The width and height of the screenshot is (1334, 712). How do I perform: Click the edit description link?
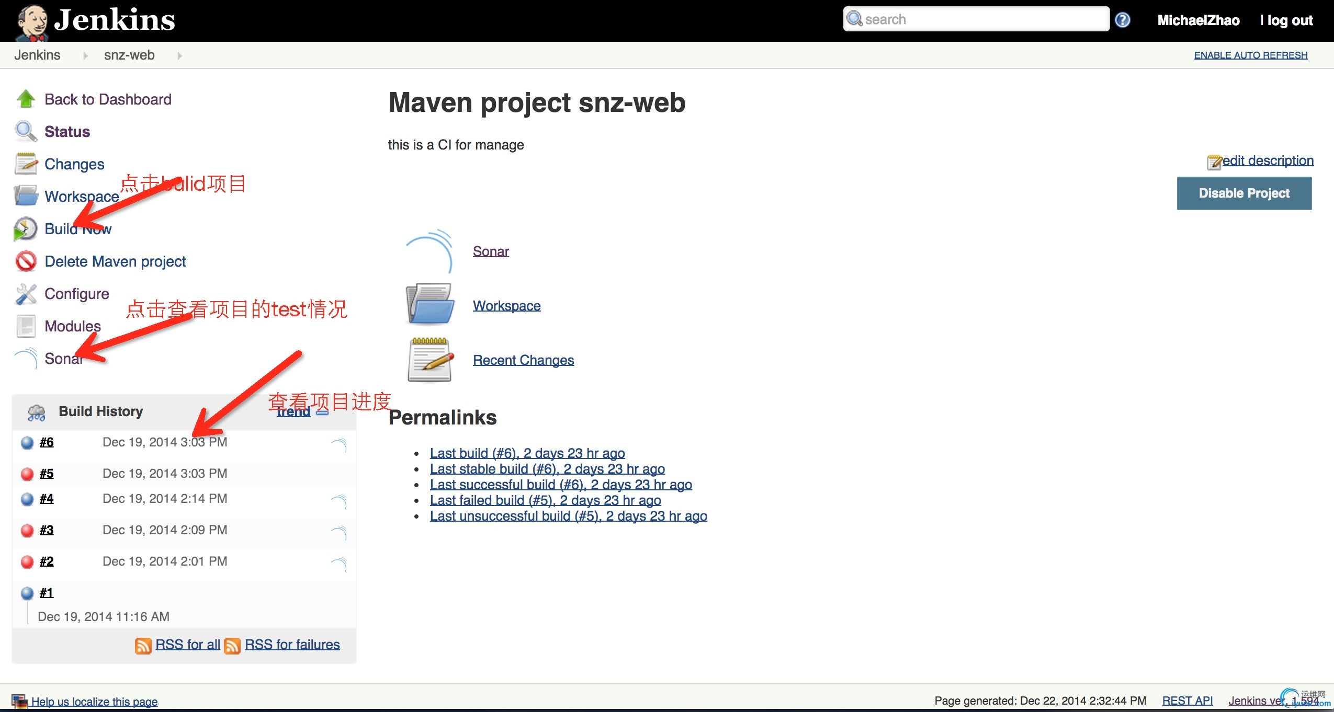pyautogui.click(x=1267, y=160)
